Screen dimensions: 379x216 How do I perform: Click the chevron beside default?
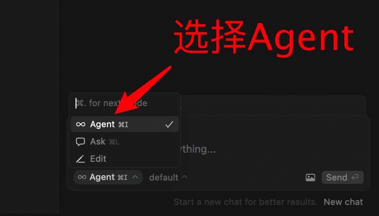point(184,177)
